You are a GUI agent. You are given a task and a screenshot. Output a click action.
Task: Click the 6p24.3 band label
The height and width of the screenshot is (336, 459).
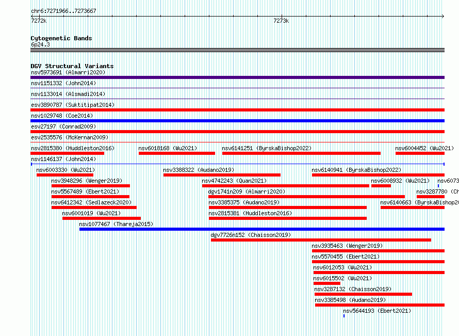click(40, 44)
